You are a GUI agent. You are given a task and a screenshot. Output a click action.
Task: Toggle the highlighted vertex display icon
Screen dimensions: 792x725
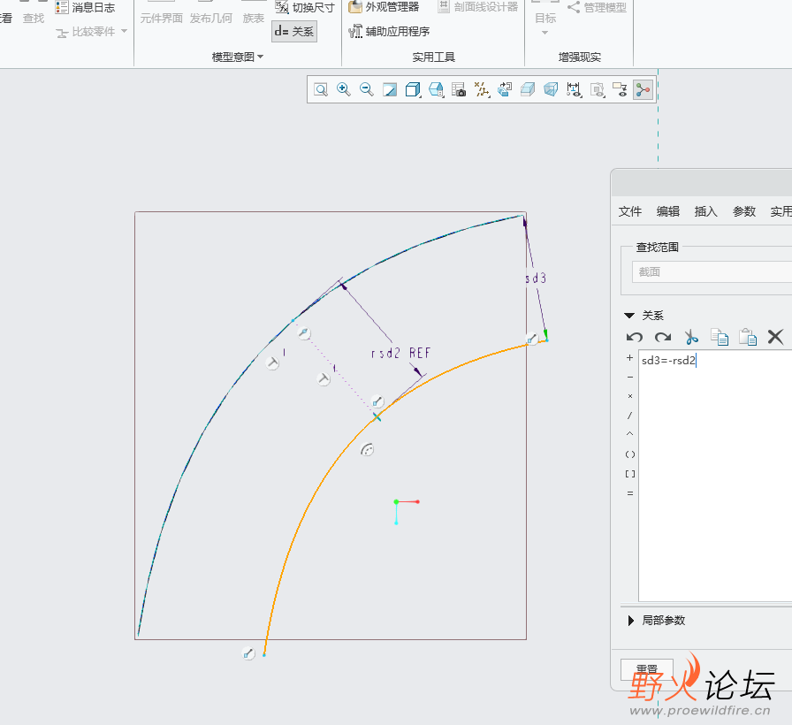tap(643, 90)
